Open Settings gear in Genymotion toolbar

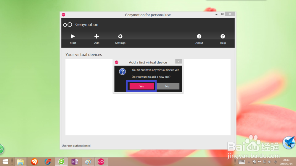120,36
